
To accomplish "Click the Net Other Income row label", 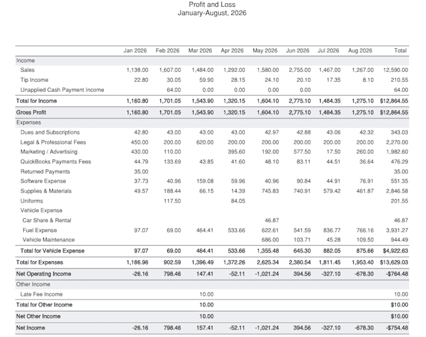I will pyautogui.click(x=38, y=316).
